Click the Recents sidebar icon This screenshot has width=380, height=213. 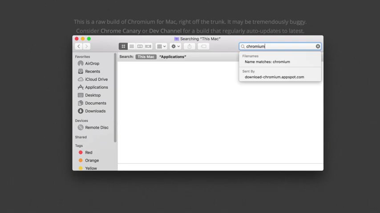(x=81, y=71)
